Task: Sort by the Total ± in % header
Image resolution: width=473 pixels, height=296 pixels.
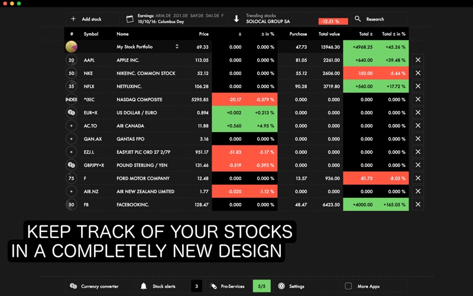Action: (394, 34)
